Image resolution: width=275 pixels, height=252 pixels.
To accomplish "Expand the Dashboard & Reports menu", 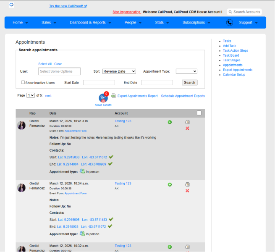I will point(91,22).
